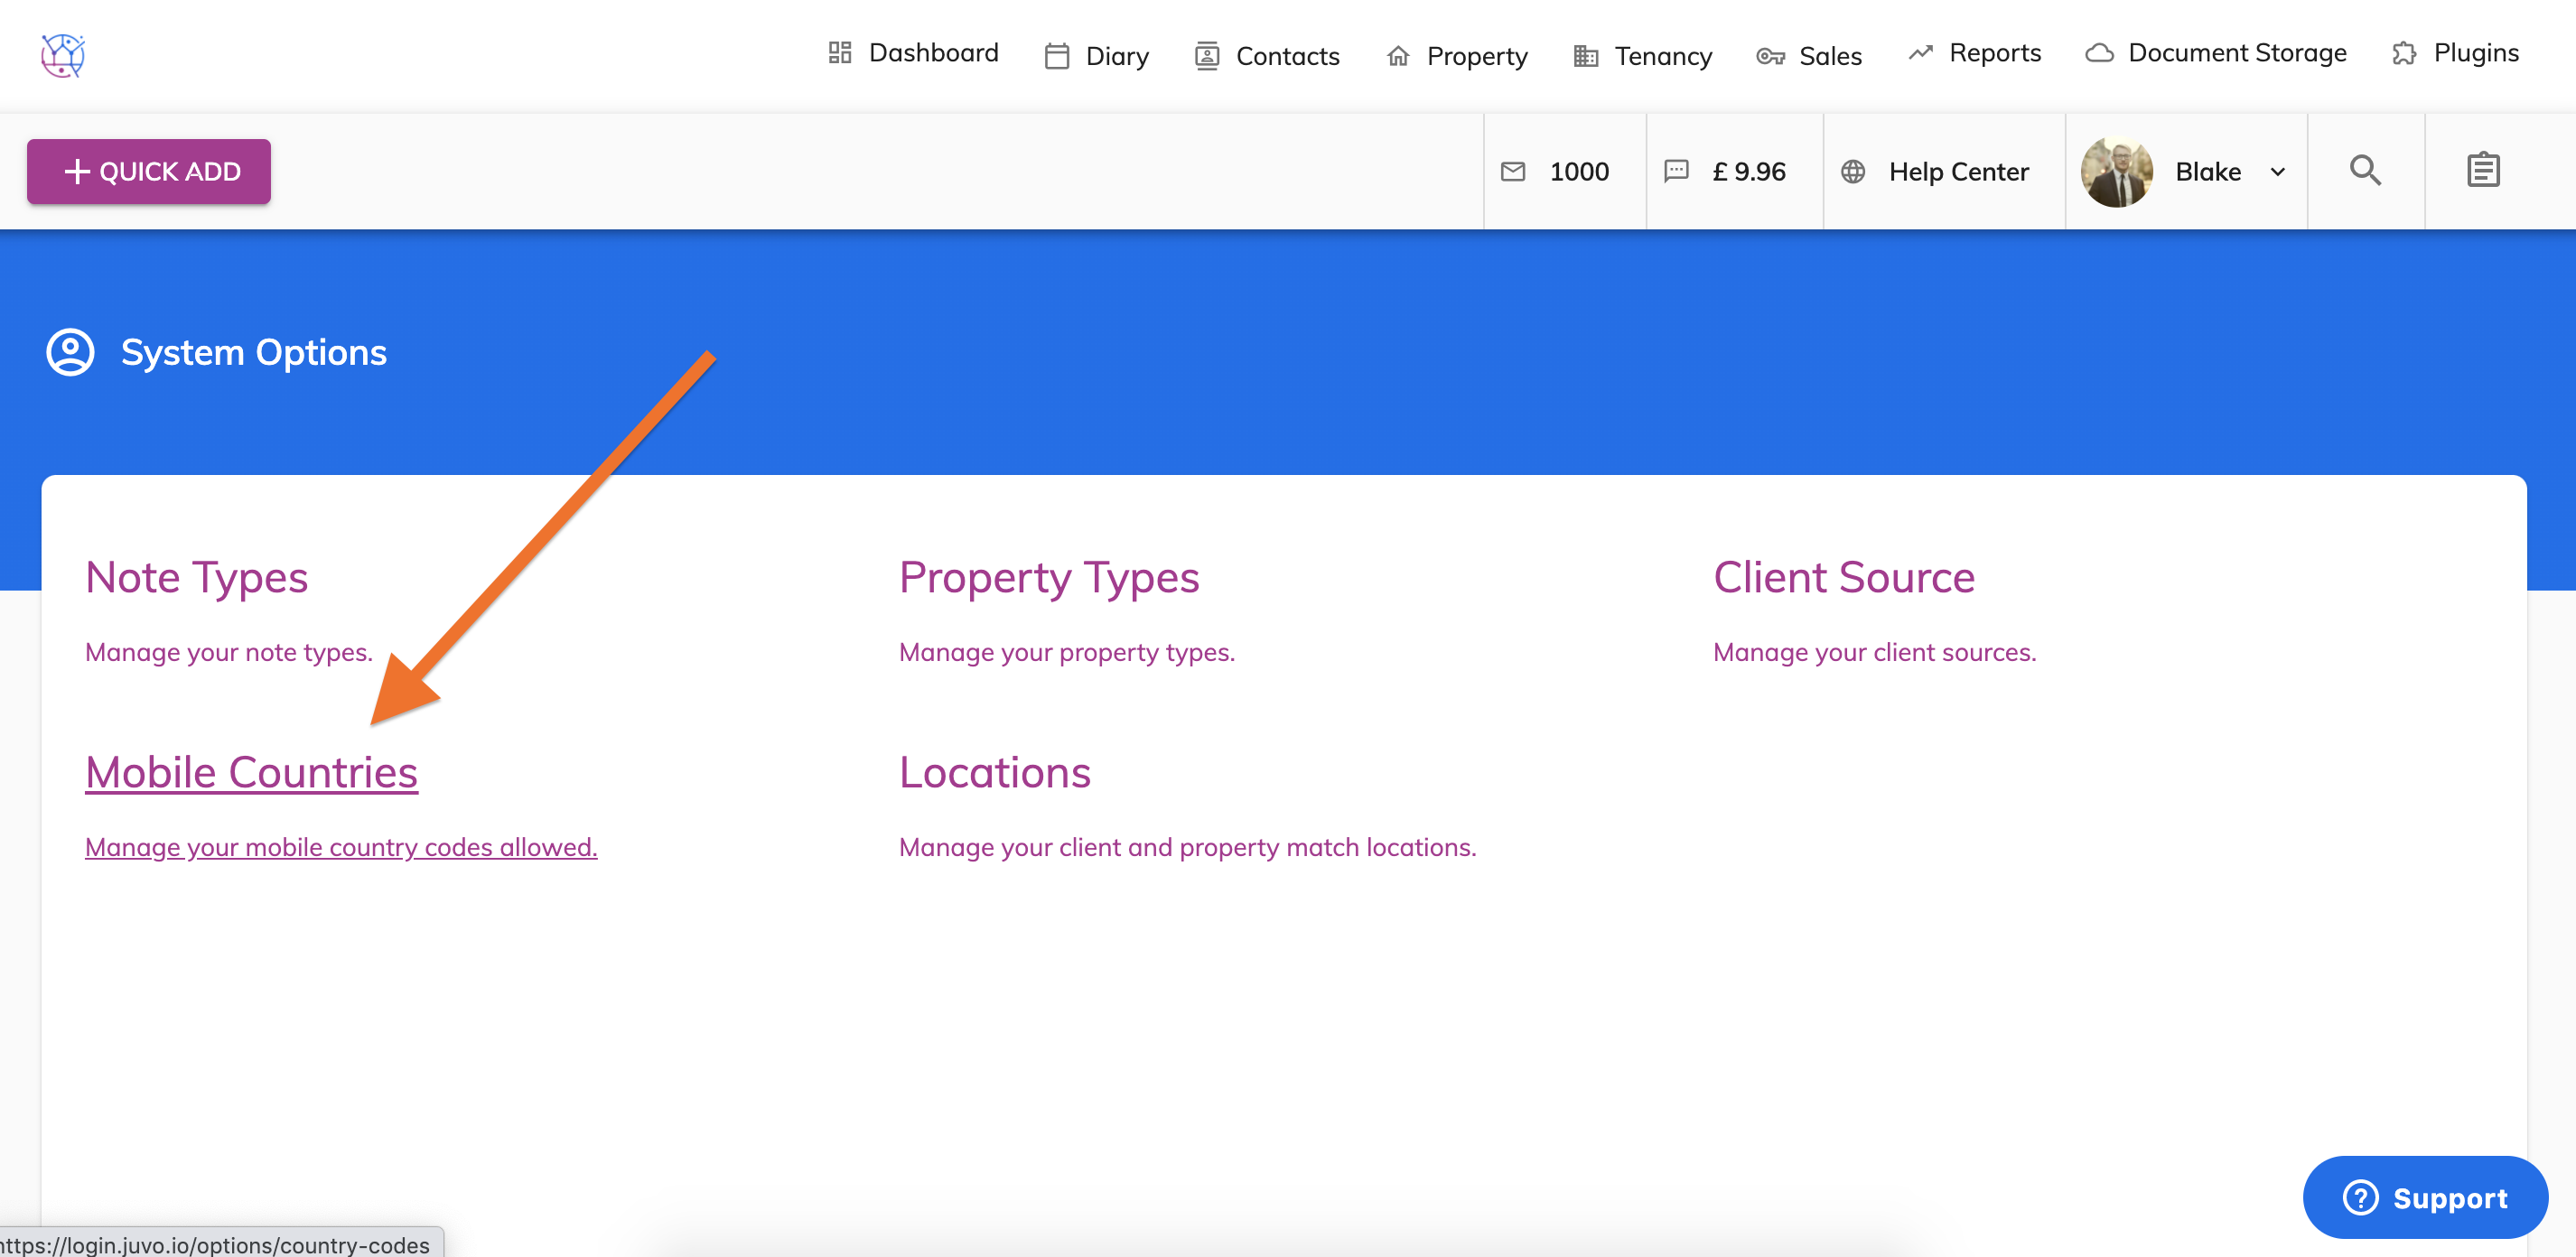
Task: Open the Support chat button
Action: [2424, 1197]
